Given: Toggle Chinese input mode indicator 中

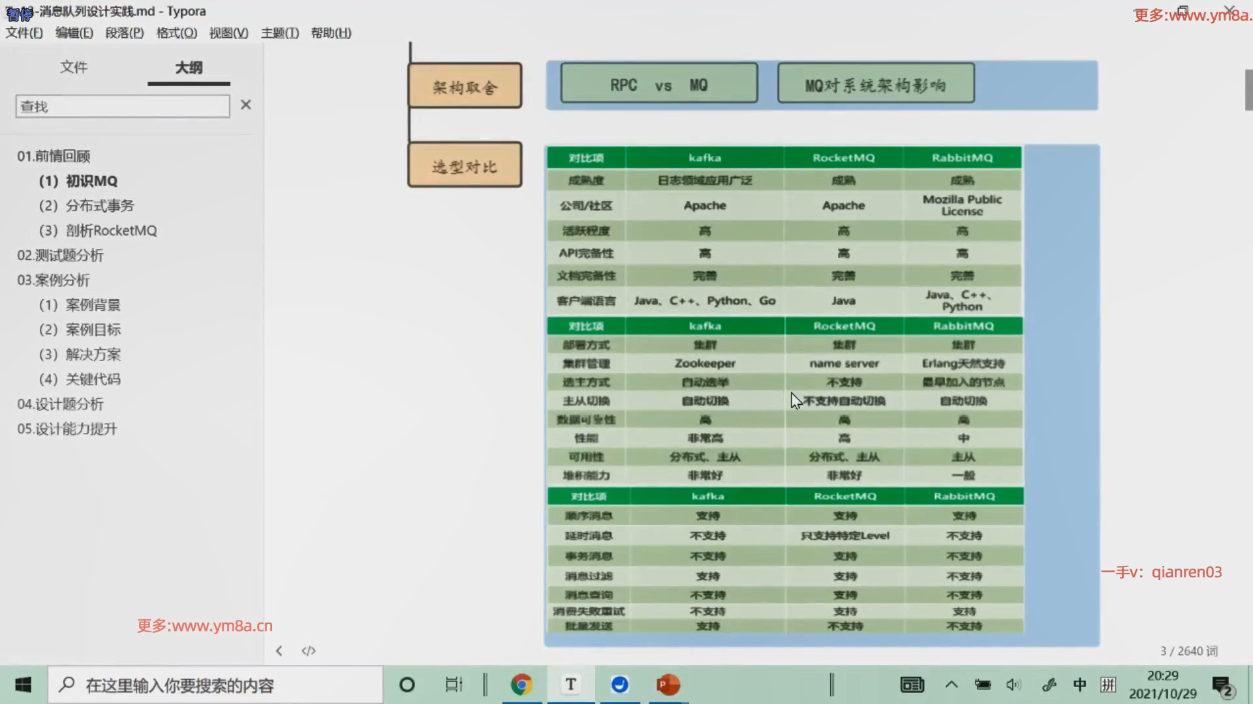Looking at the screenshot, I should [x=1079, y=684].
